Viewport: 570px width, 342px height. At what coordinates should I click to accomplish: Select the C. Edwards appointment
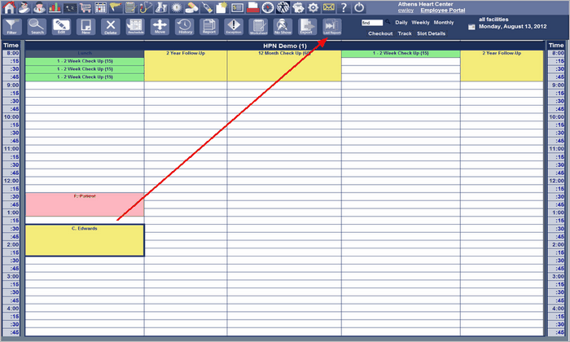click(x=85, y=240)
